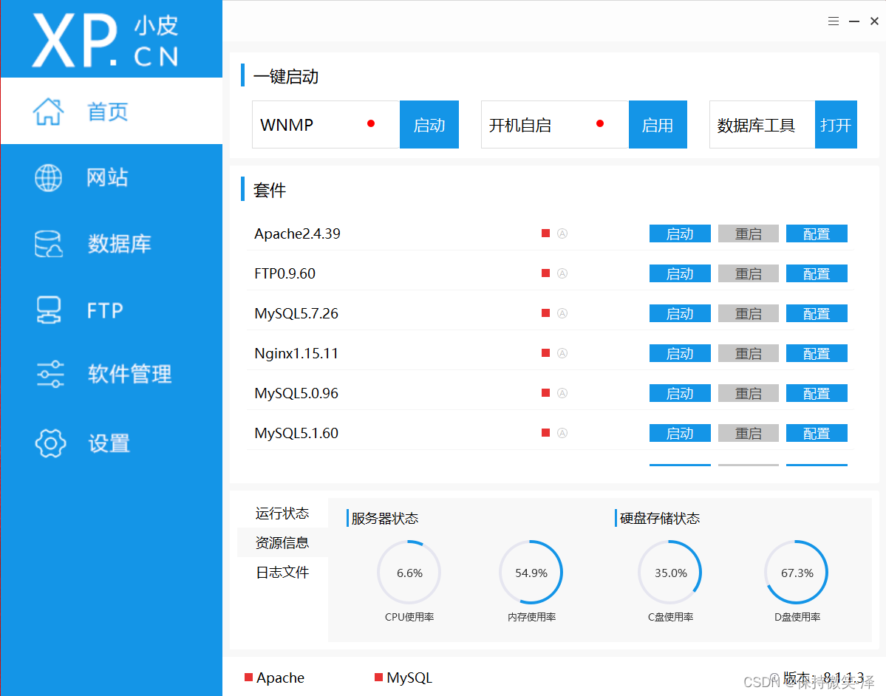The width and height of the screenshot is (886, 696).
Task: Open the 日志文件 tab
Action: (282, 573)
